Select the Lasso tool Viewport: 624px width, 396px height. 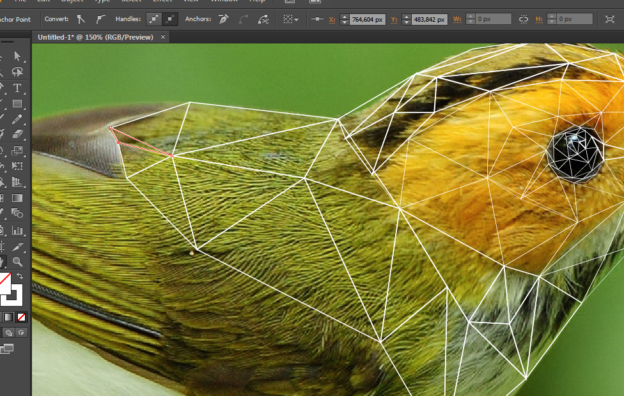(17, 72)
